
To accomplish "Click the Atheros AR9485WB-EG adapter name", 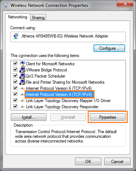I will 65,36.
